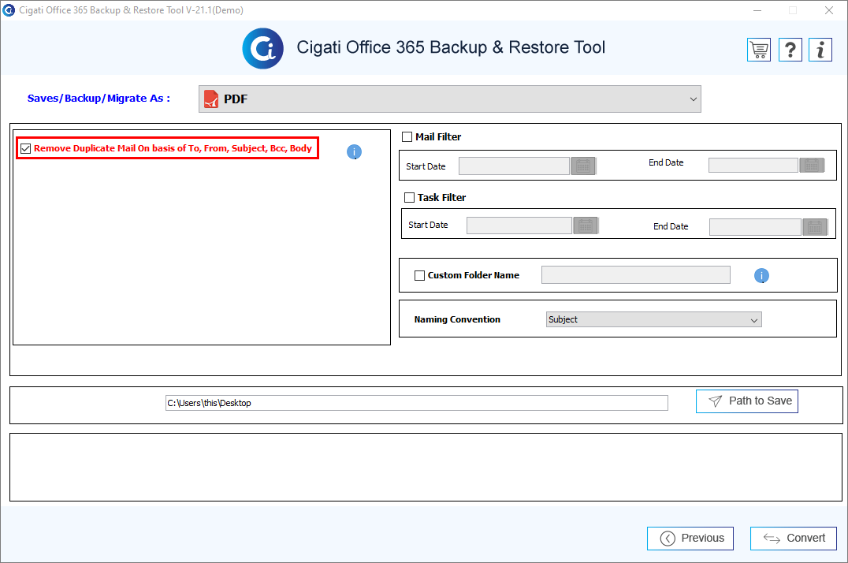Click the Task Filter End Date field
Viewport: 848px width, 563px height.
pyautogui.click(x=756, y=227)
